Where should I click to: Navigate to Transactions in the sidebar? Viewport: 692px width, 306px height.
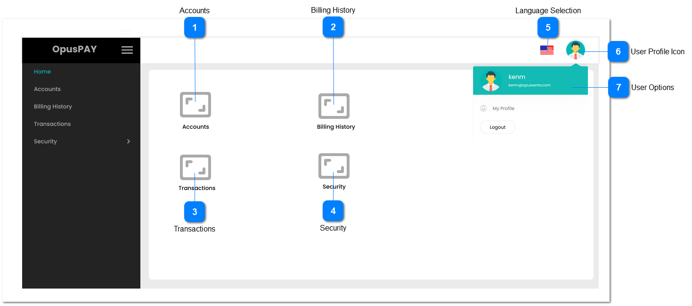pos(52,124)
